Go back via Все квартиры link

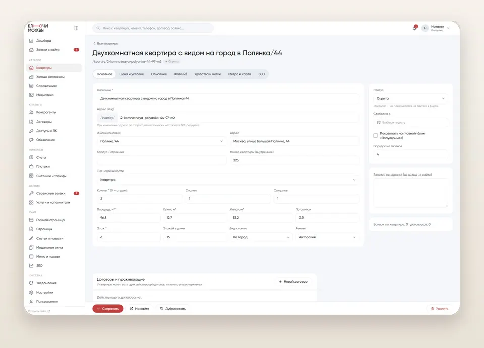coord(106,43)
